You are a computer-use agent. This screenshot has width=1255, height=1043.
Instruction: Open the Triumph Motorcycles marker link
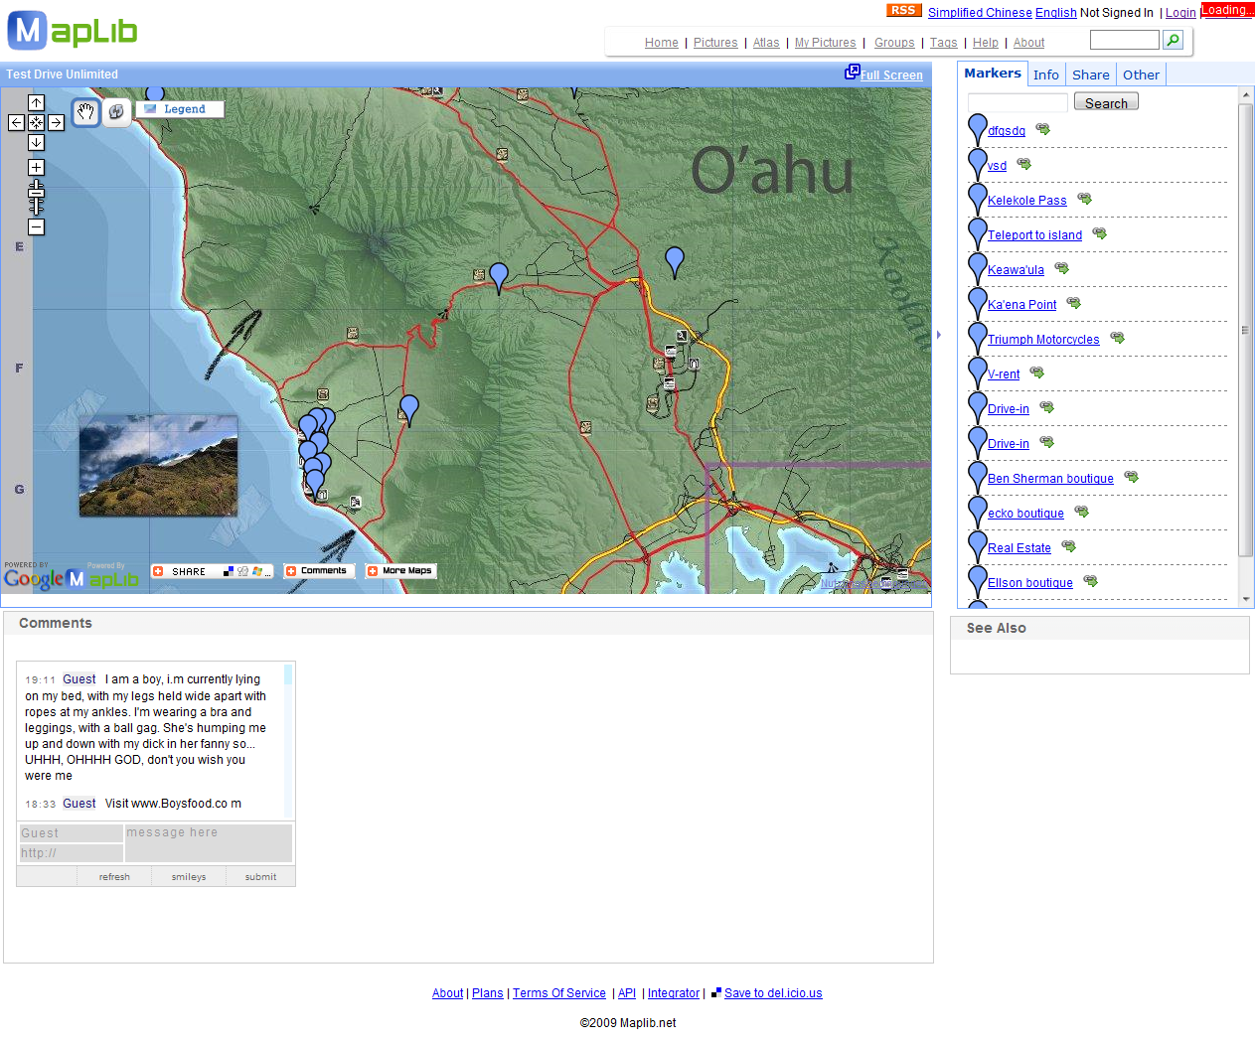click(1043, 340)
